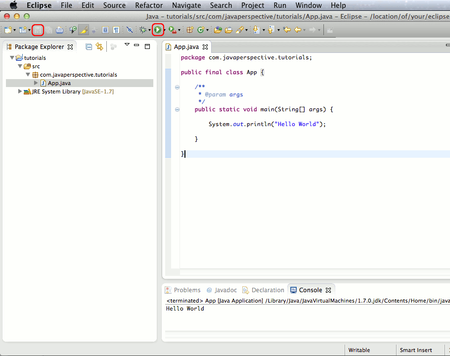Open the File menu
This screenshot has width=450, height=356.
[x=67, y=5]
